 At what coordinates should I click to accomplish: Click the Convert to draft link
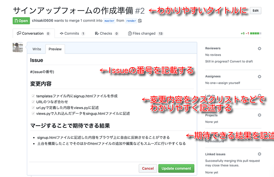[x=241, y=61]
